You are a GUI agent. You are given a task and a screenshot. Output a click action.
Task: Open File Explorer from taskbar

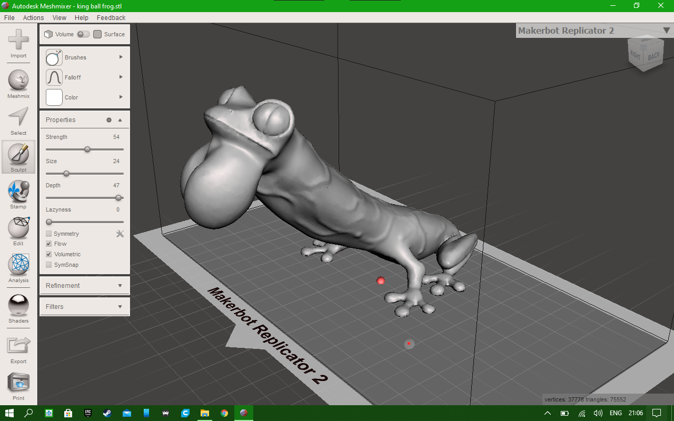coord(204,413)
